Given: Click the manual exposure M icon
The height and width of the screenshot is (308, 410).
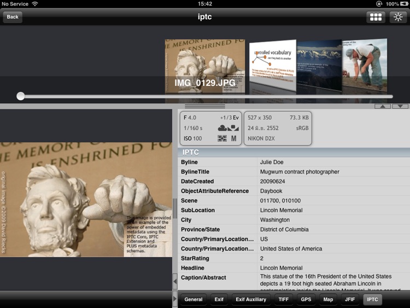Looking at the screenshot, I should click(x=233, y=138).
